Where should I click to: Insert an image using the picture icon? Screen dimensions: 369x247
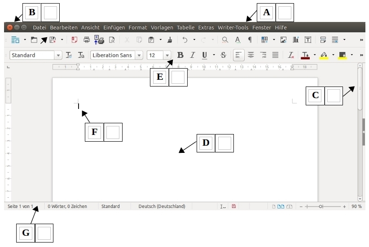tap(283, 40)
